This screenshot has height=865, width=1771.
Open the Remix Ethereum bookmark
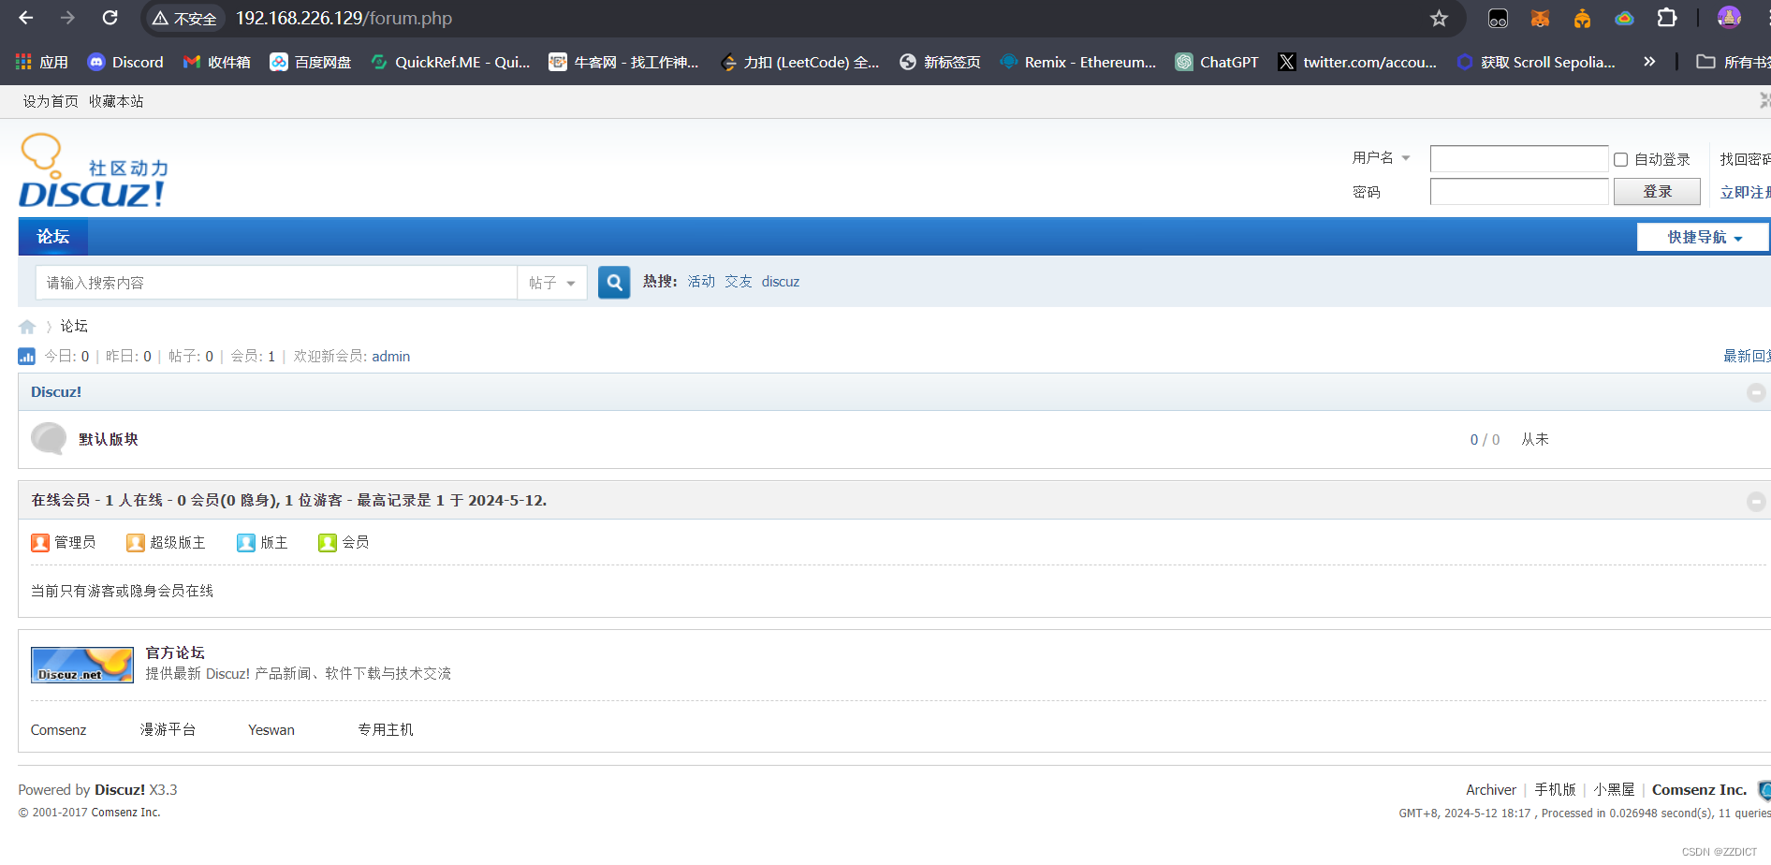coord(1078,62)
